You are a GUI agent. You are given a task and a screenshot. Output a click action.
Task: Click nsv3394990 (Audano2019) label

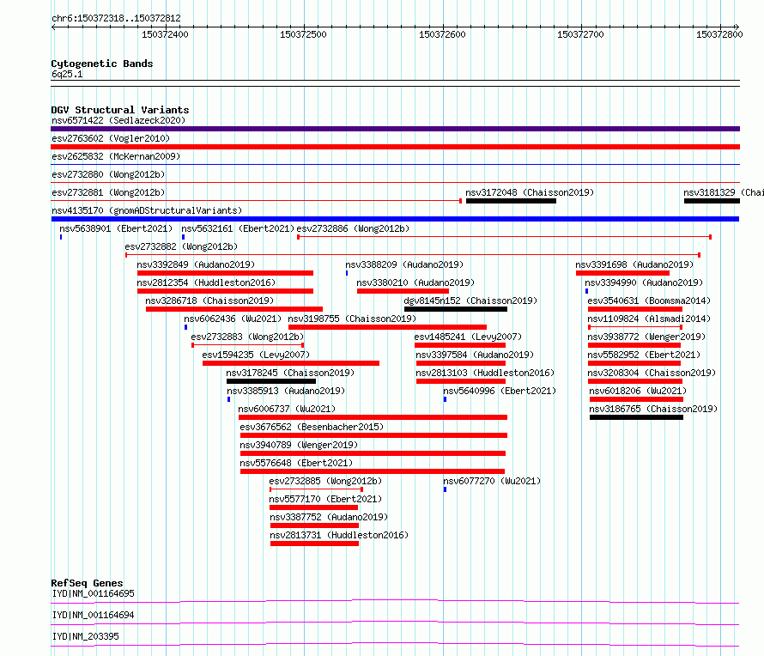pyautogui.click(x=644, y=282)
